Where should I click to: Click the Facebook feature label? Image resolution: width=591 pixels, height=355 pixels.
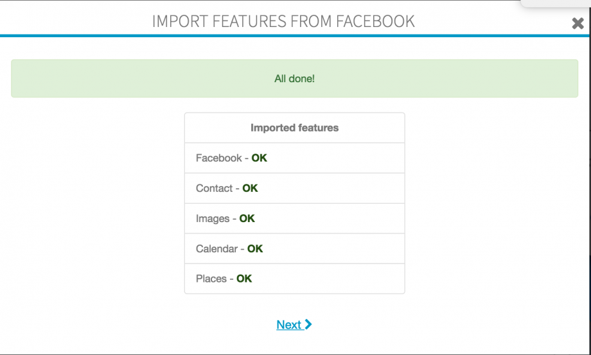219,158
